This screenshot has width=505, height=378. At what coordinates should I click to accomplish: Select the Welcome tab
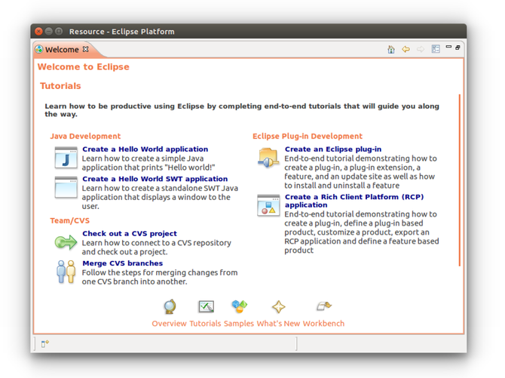coord(62,49)
